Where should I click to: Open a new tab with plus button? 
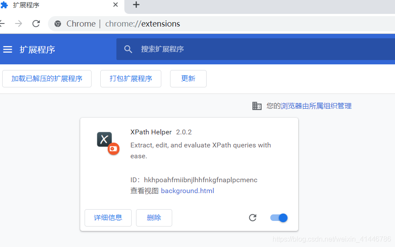[136, 5]
